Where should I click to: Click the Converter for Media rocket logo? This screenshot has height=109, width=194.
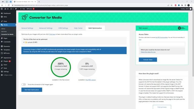pos(25,17)
